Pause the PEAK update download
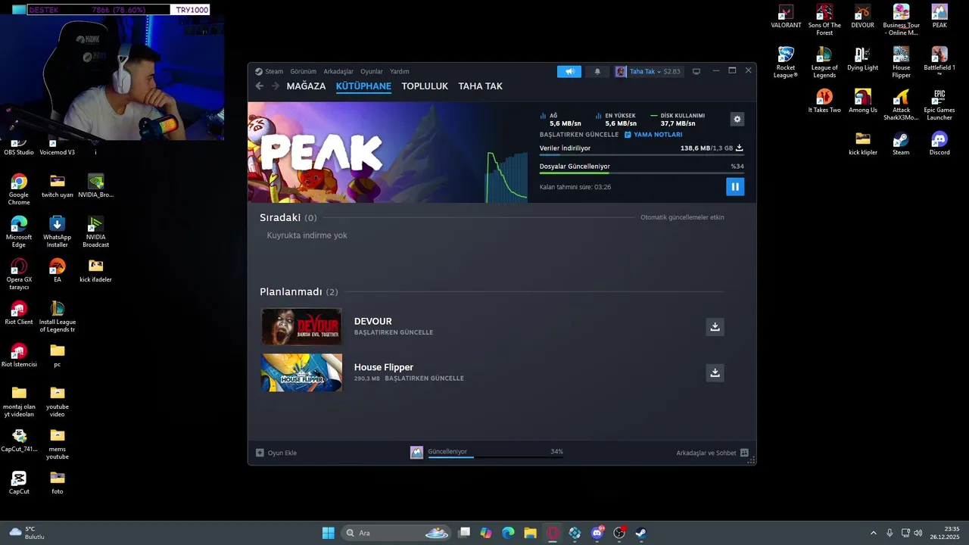Screen dimensions: 969x545 coord(734,186)
